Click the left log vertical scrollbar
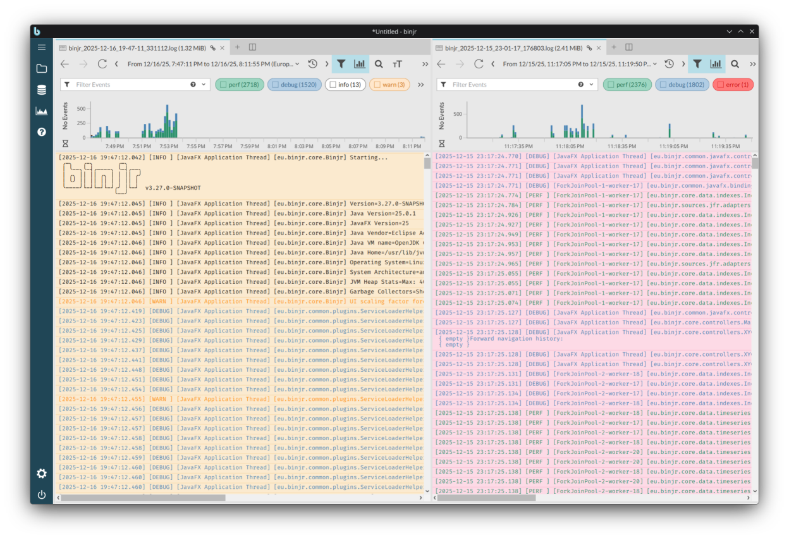Screen dimensions: 789x540 click(427, 324)
